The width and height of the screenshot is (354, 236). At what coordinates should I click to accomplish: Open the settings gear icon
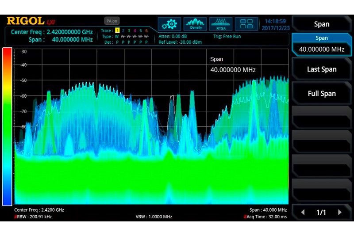pyautogui.click(x=169, y=23)
